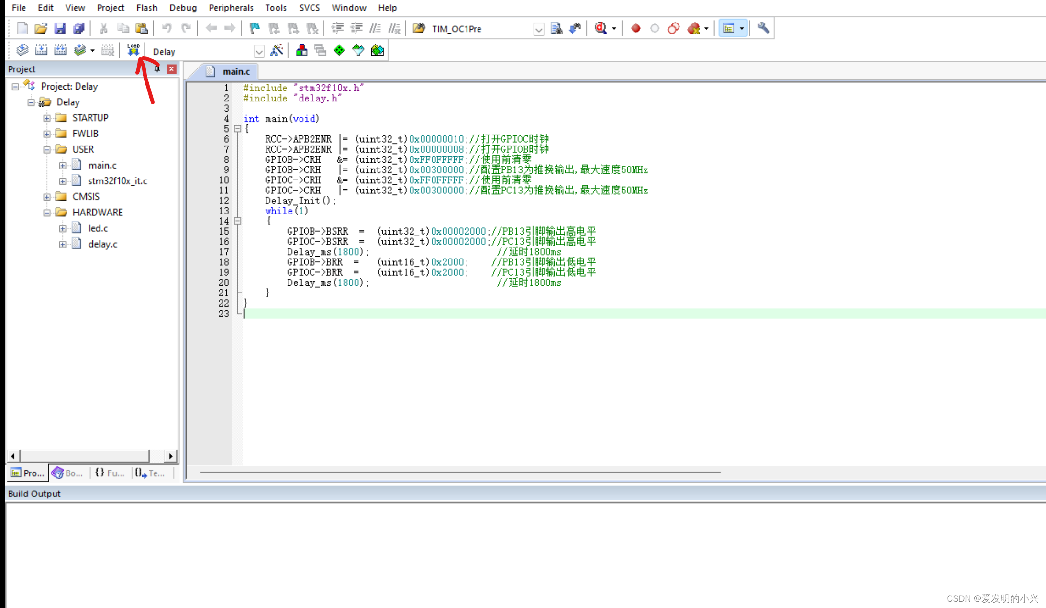Expand the CMSIS folder
The width and height of the screenshot is (1046, 608).
tap(46, 197)
